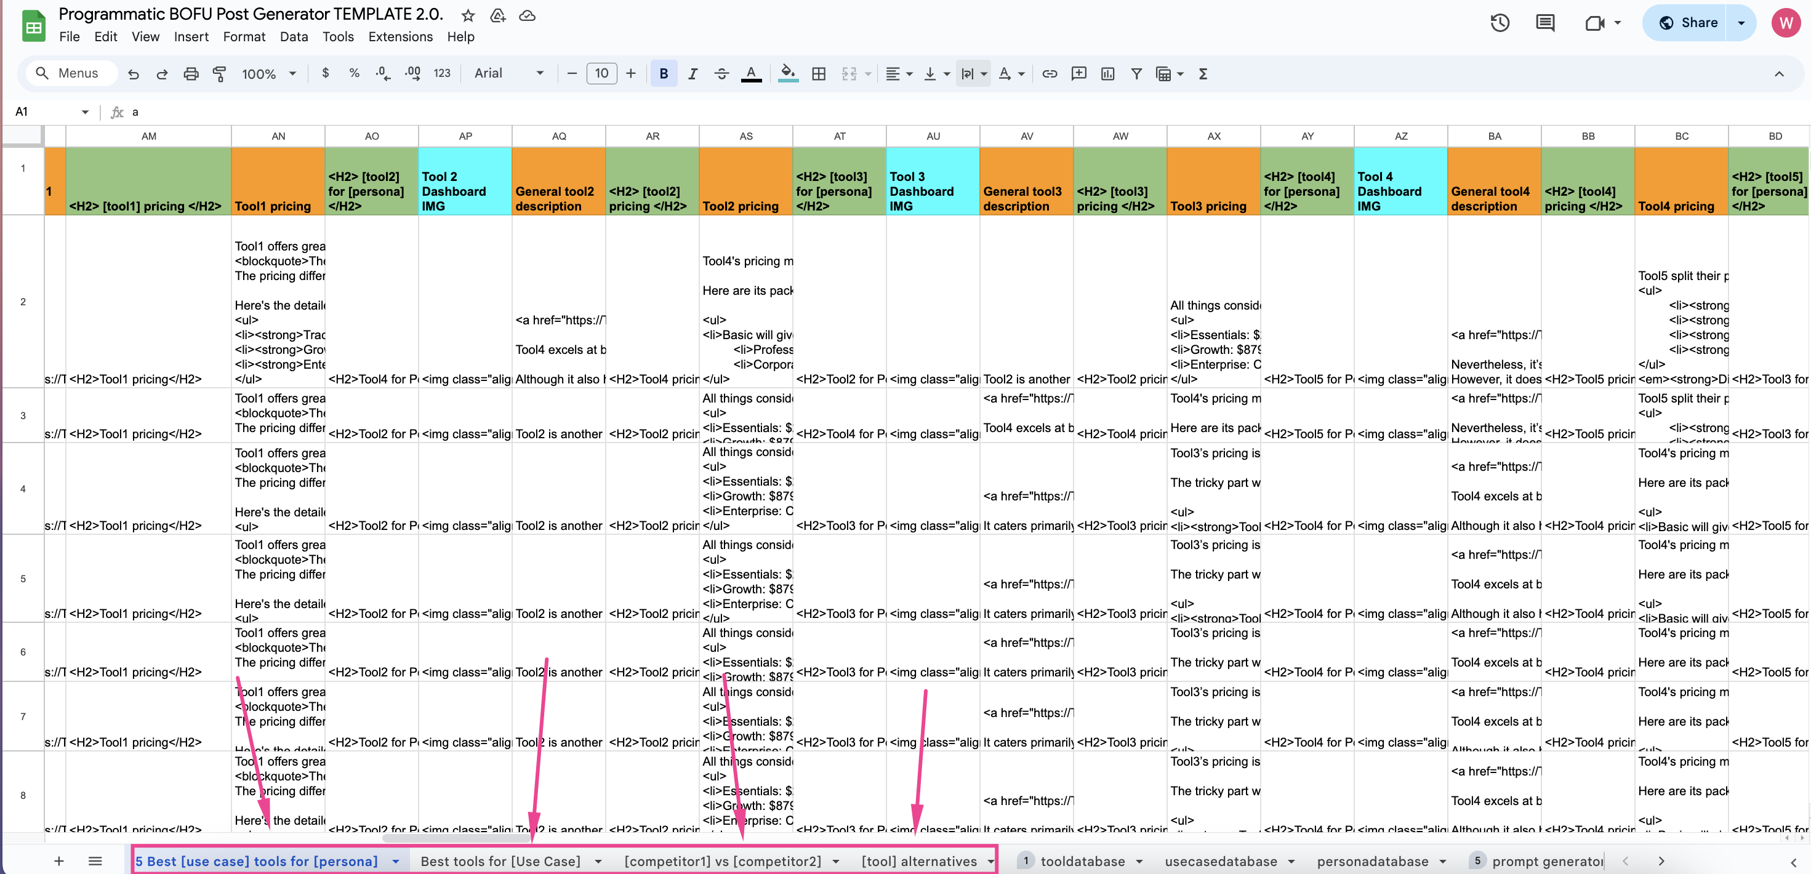The width and height of the screenshot is (1811, 874).
Task: Click Menus search box
Action: pyautogui.click(x=71, y=73)
